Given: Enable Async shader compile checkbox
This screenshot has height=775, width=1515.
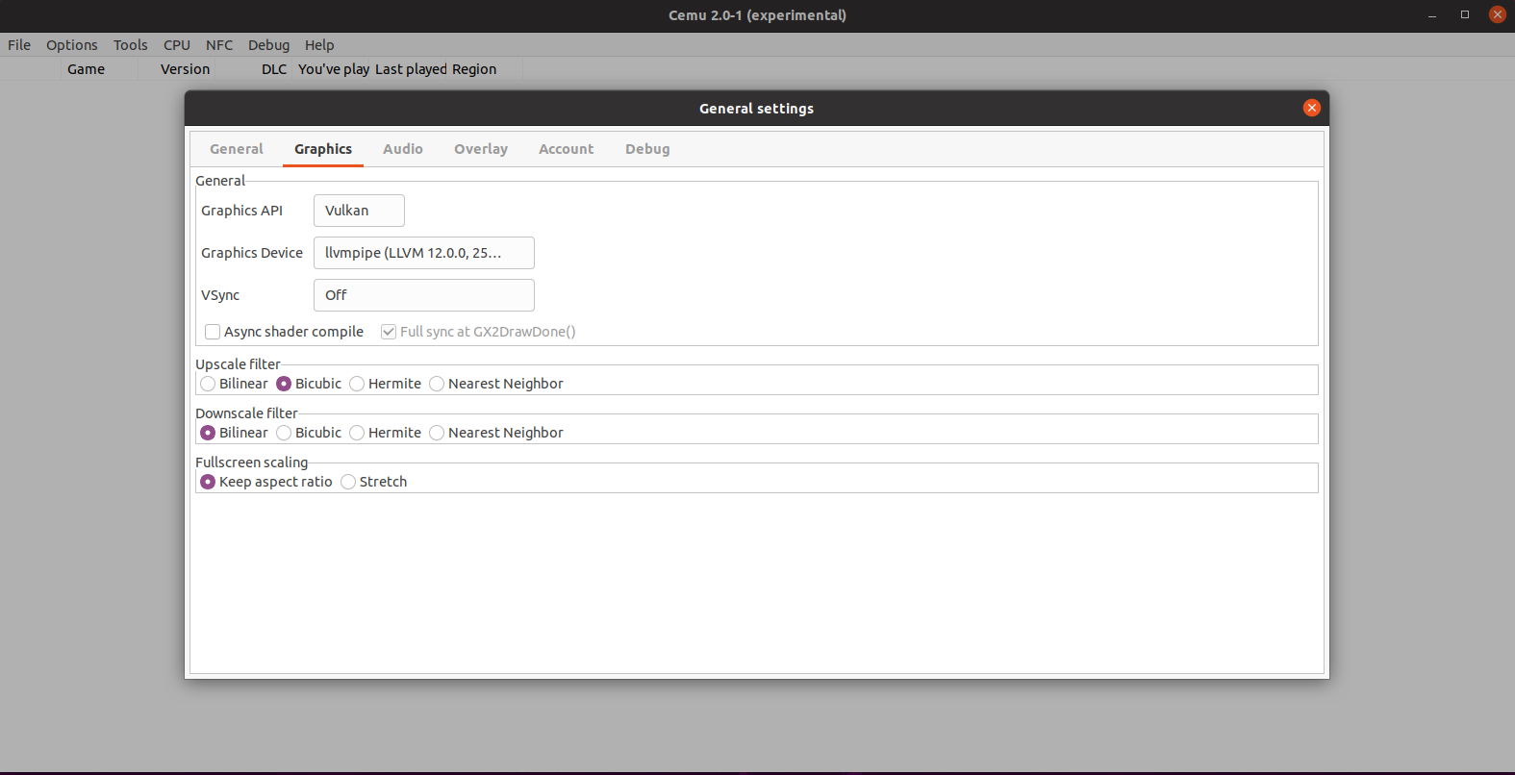Looking at the screenshot, I should coord(213,332).
